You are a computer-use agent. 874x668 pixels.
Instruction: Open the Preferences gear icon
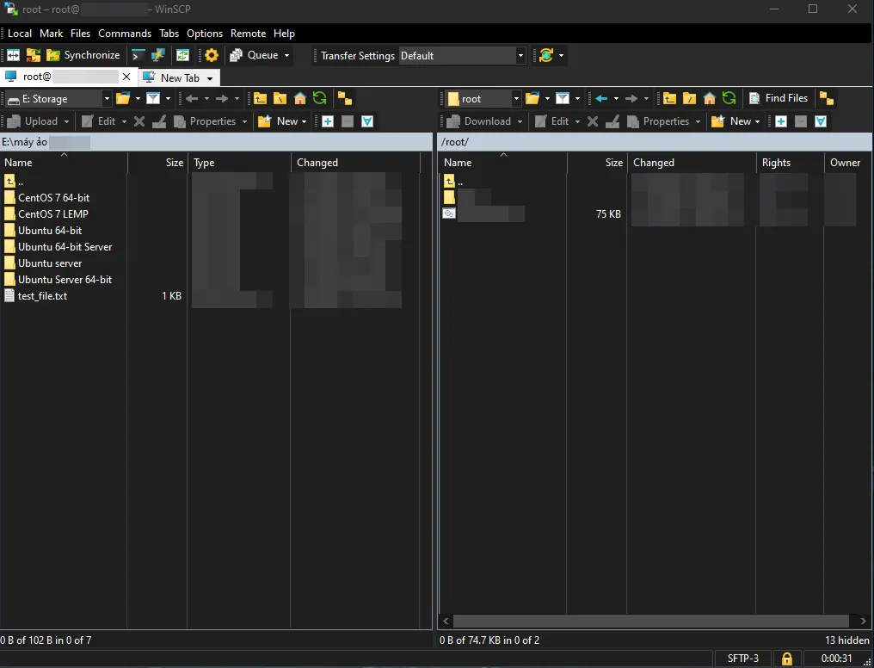point(212,55)
